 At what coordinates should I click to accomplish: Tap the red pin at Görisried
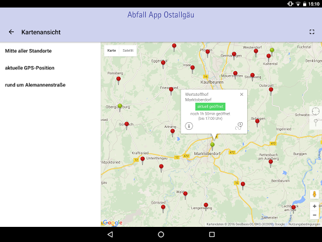tap(163, 207)
